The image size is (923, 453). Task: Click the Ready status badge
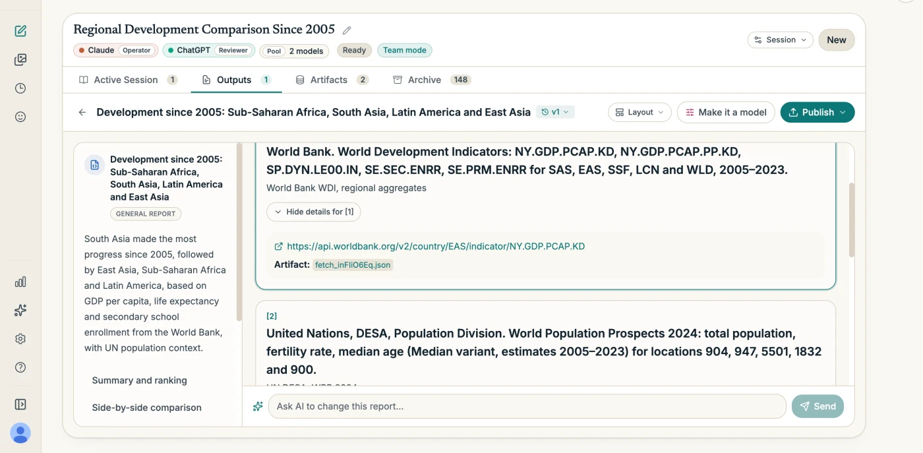[x=355, y=50]
